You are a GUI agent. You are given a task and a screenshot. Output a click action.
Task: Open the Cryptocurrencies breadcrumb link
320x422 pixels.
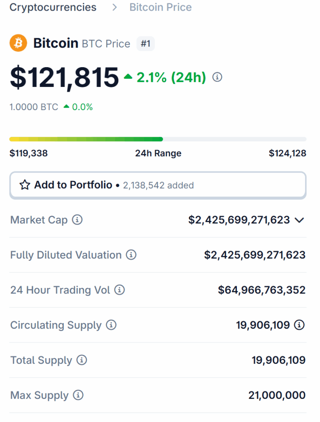(53, 7)
